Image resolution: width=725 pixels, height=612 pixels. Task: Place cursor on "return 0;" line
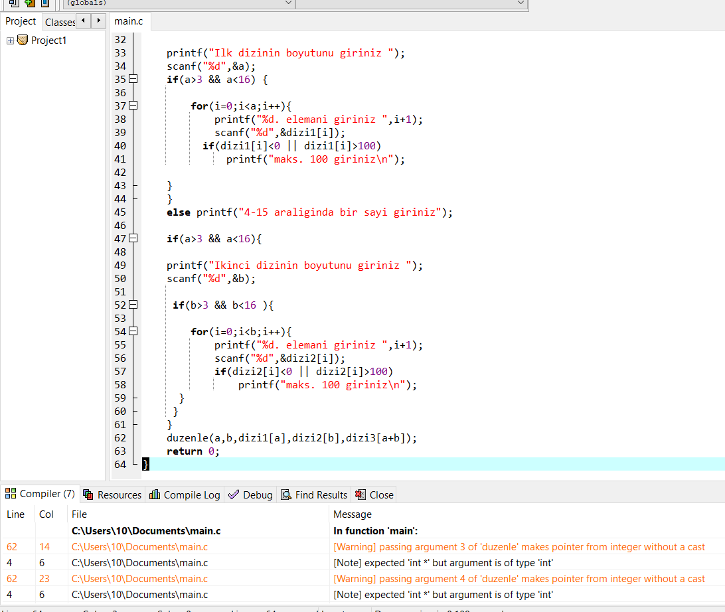[x=193, y=451]
